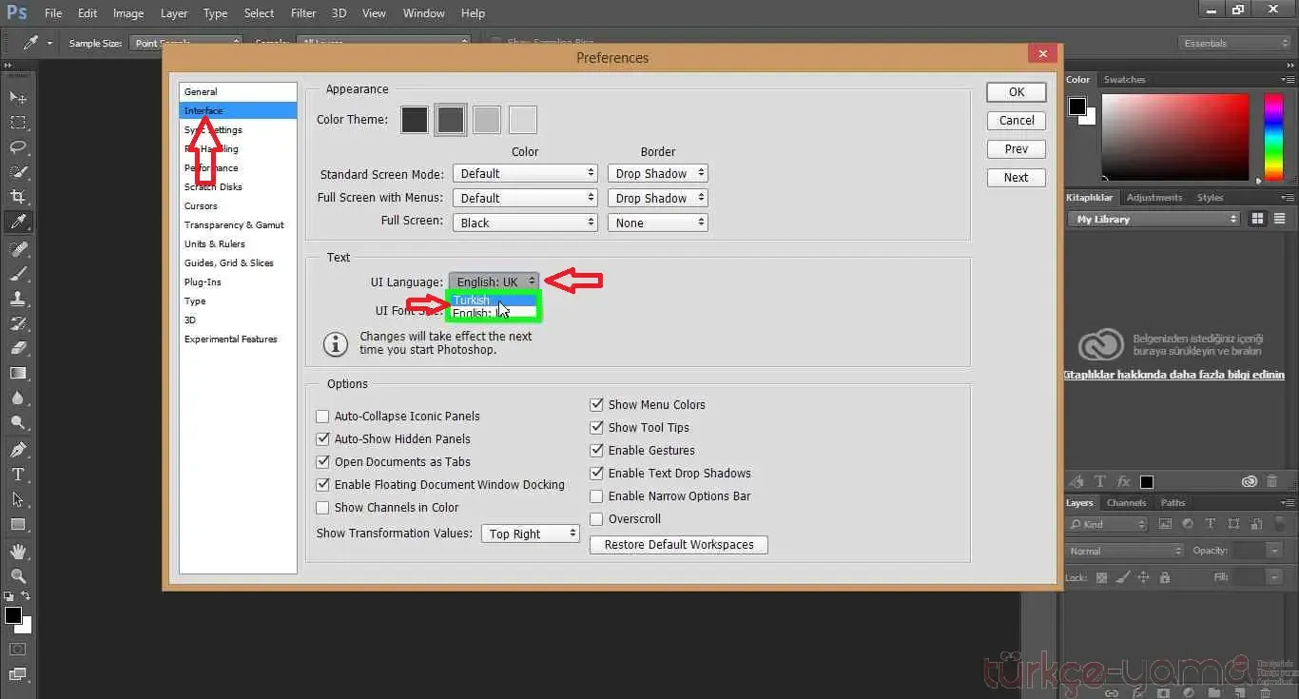Select the Zoom tool
The height and width of the screenshot is (699, 1299).
(18, 575)
